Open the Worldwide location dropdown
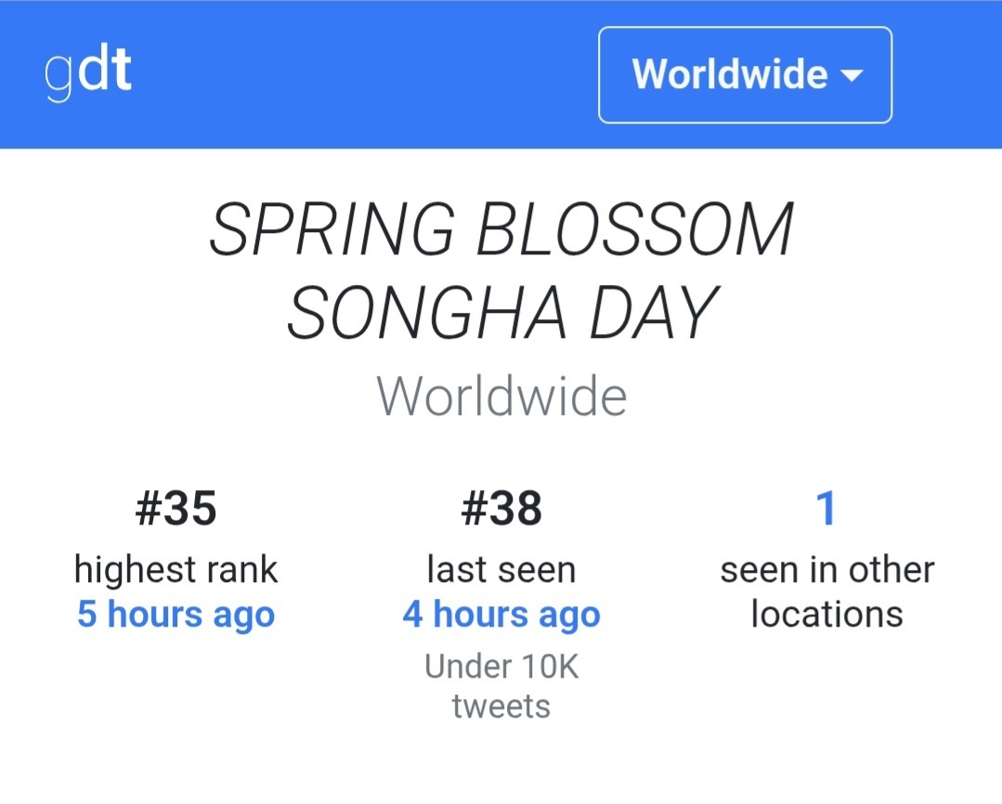This screenshot has height=804, width=1002. coord(745,75)
